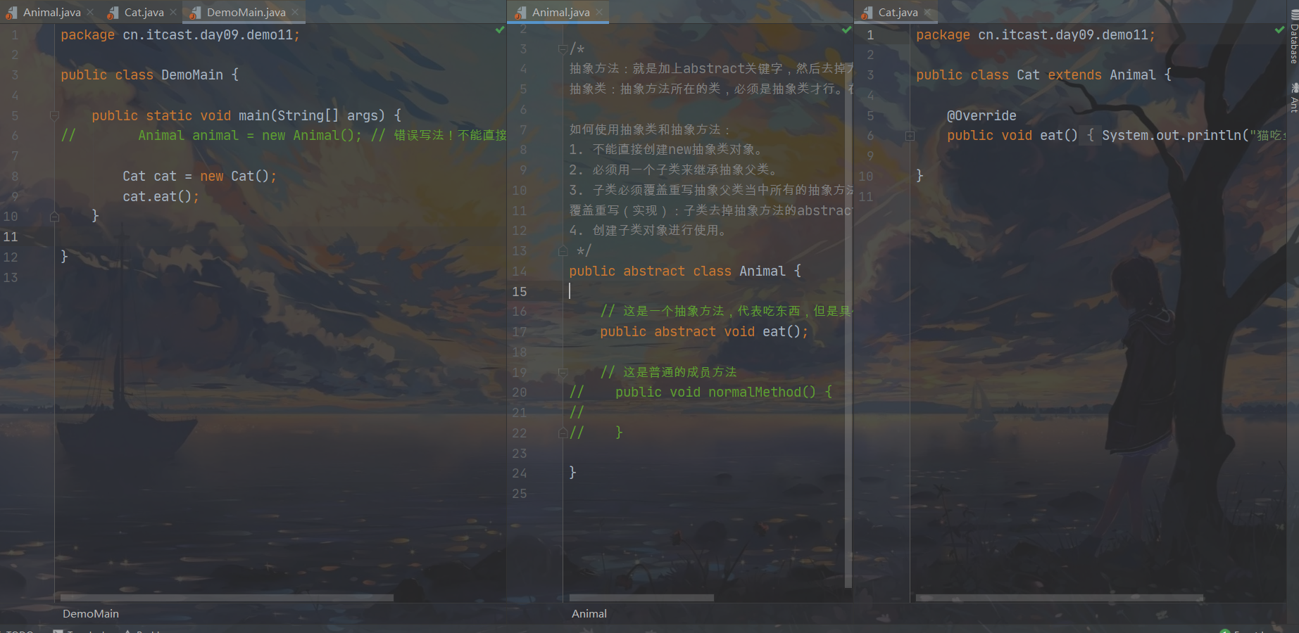Click line number 11 in the DemoMain gutter
Image resolution: width=1299 pixels, height=633 pixels.
click(11, 237)
